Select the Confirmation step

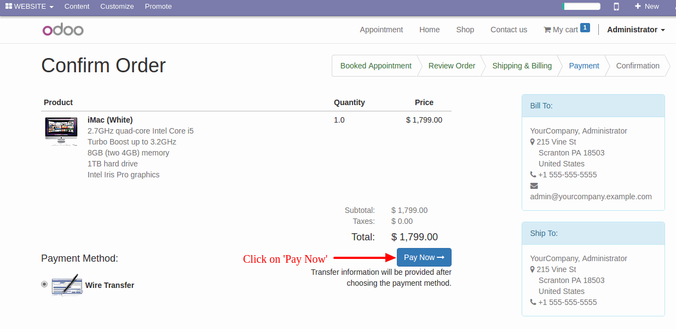(x=638, y=66)
